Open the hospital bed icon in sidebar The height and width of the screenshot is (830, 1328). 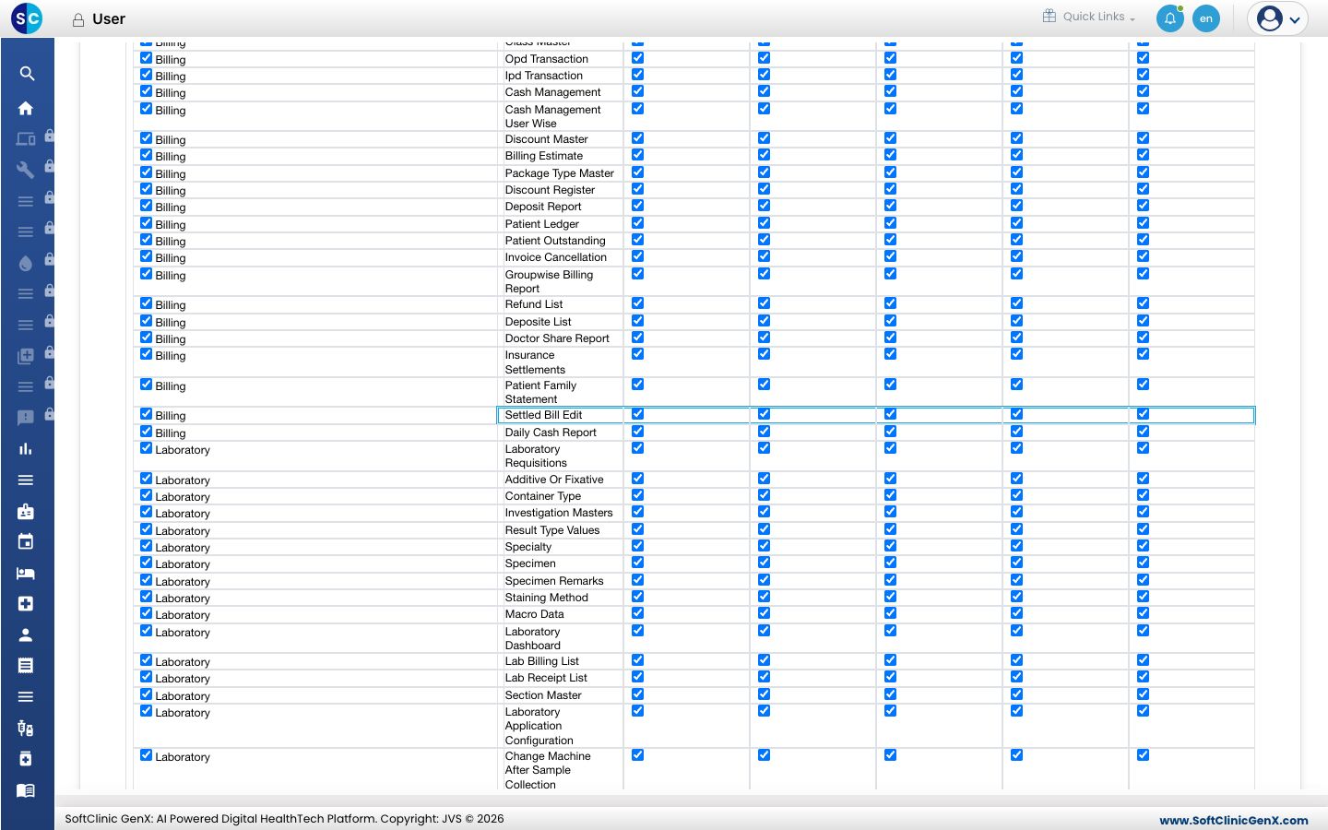point(26,573)
